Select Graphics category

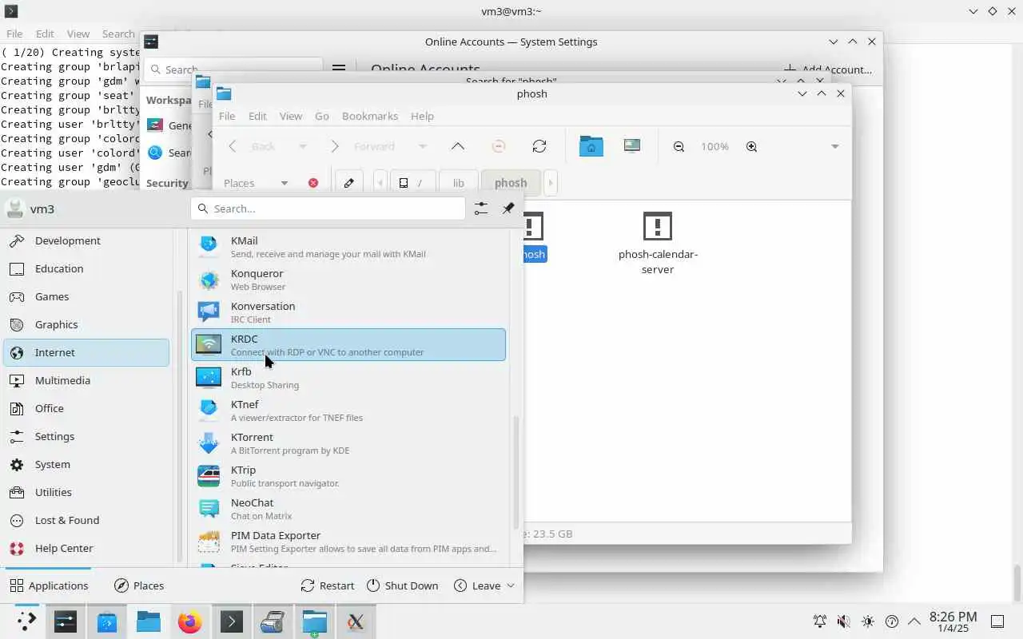(86, 324)
